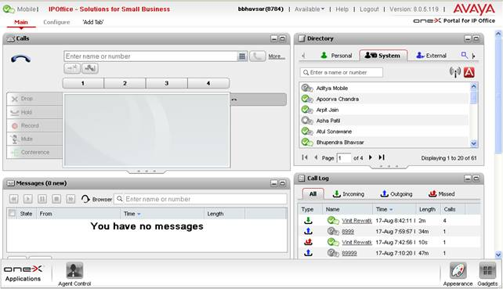Click the Record call button
503x289 pixels.
34,126
